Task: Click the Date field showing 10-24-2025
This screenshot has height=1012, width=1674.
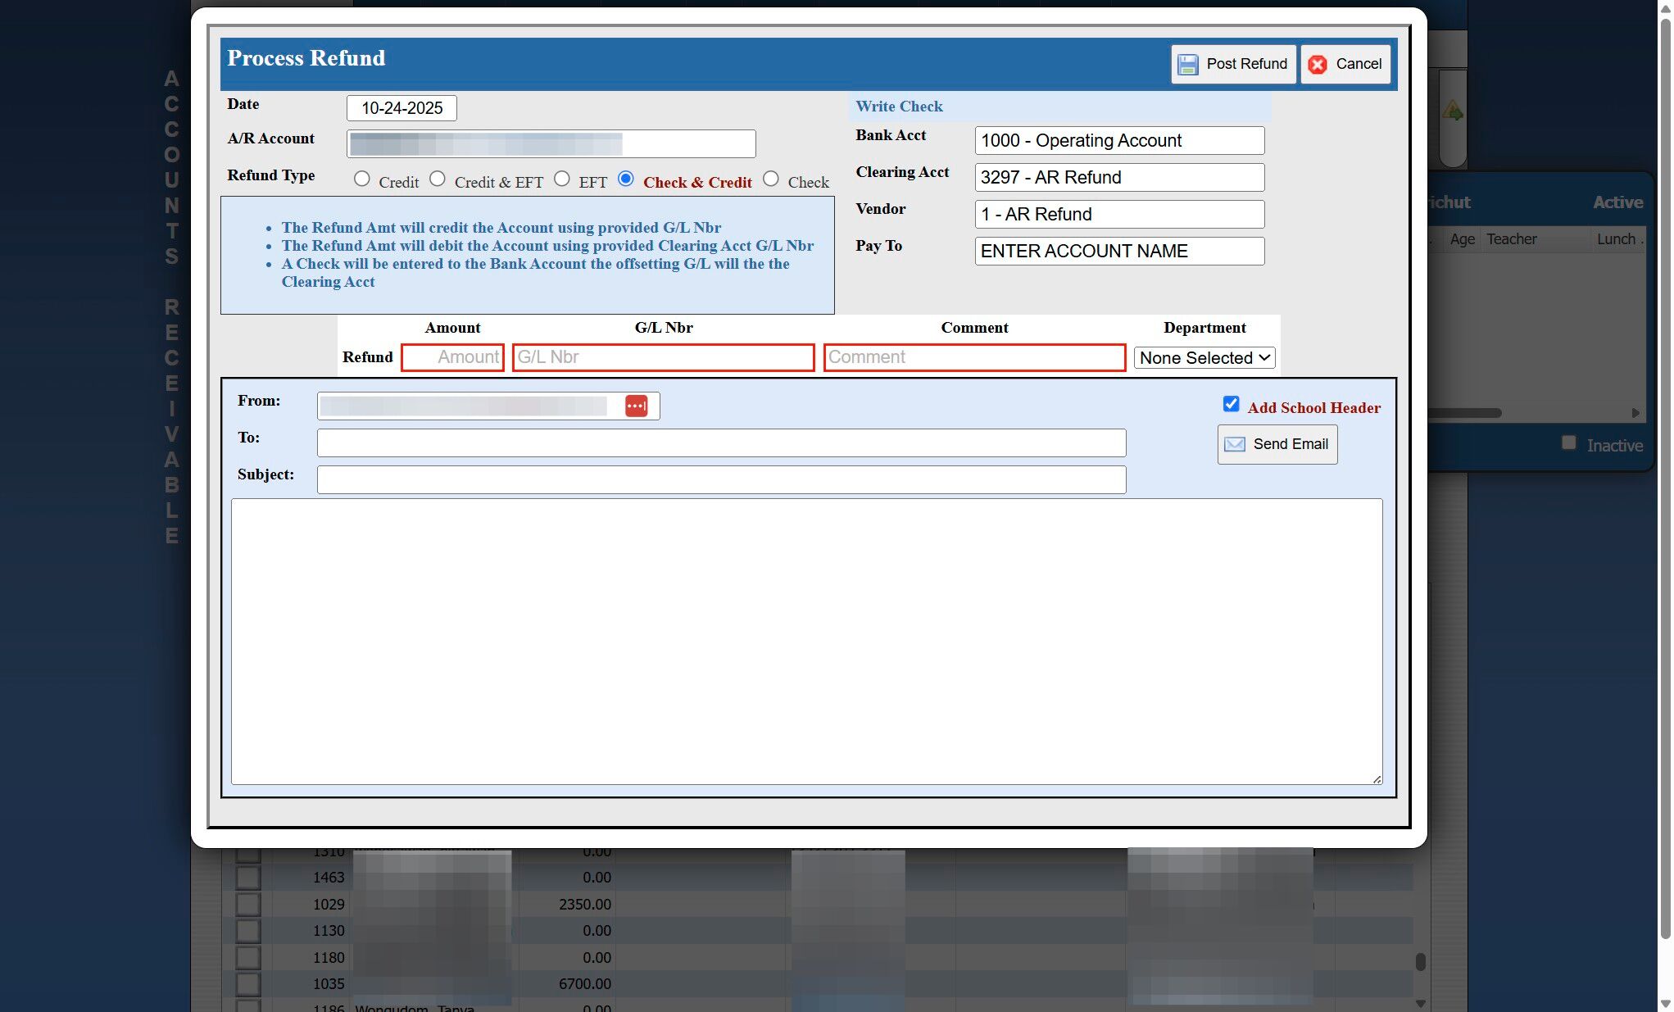Action: 401,108
